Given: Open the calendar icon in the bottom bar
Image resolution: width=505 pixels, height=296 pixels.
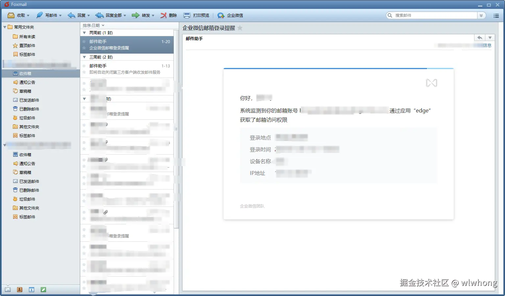Looking at the screenshot, I should coord(32,290).
